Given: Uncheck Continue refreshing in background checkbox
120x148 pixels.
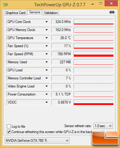Looking at the screenshot, I should pyautogui.click(x=9, y=132).
